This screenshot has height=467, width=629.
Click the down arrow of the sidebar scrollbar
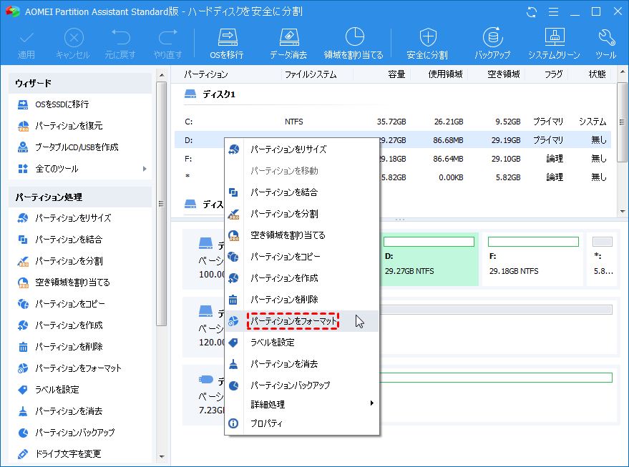click(162, 456)
